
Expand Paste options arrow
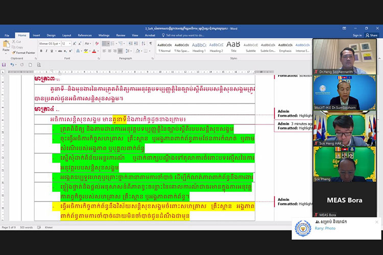(x=6, y=53)
